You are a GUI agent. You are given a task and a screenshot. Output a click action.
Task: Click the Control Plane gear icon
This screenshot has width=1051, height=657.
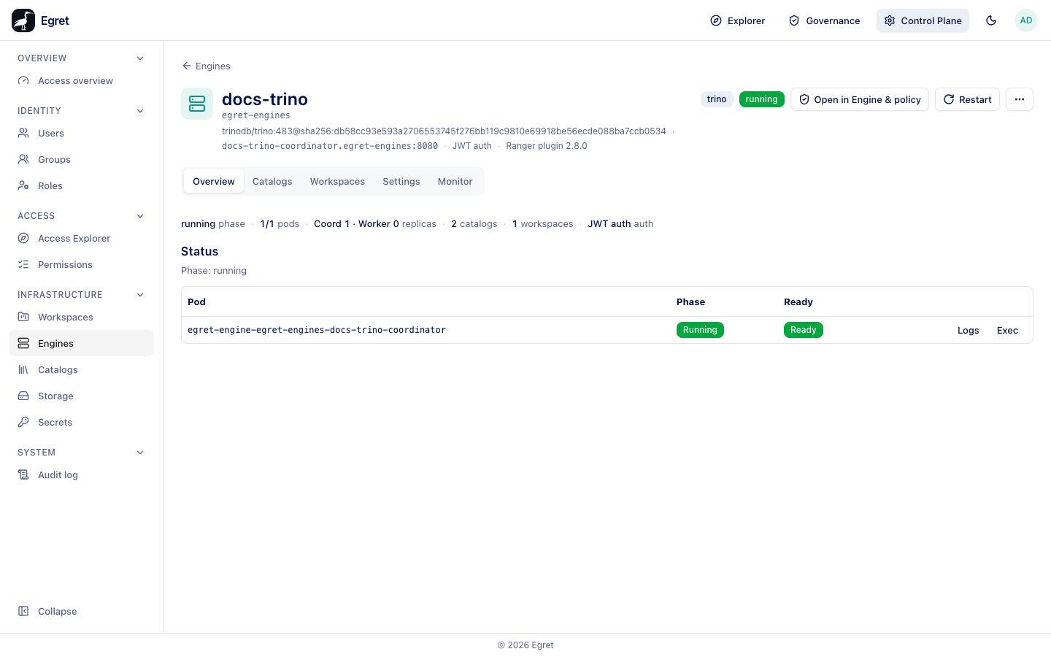click(890, 20)
